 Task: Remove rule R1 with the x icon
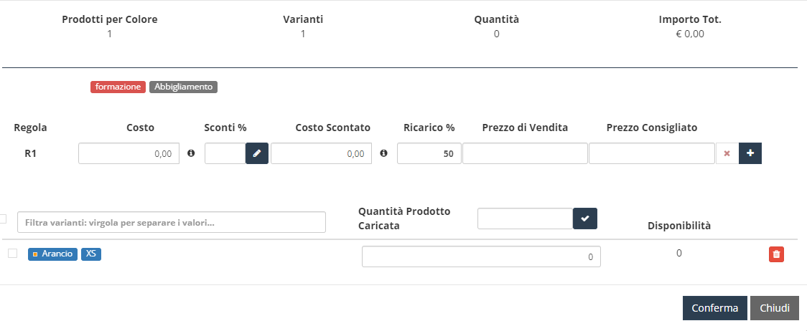(x=727, y=153)
